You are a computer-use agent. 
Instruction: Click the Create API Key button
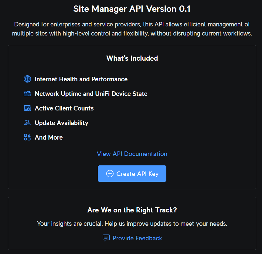(132, 173)
